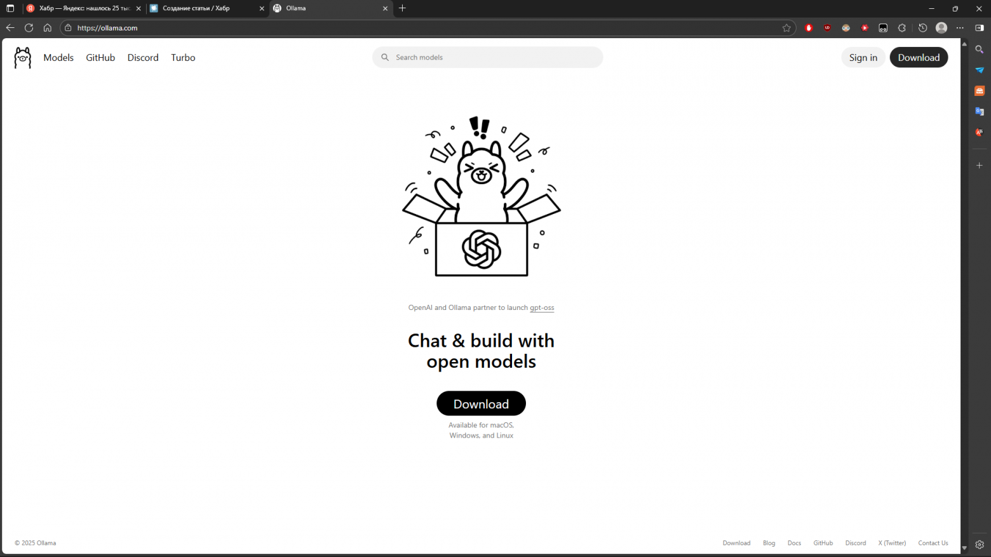Open the blue paper-plane sidebar app
This screenshot has width=991, height=557.
(980, 70)
